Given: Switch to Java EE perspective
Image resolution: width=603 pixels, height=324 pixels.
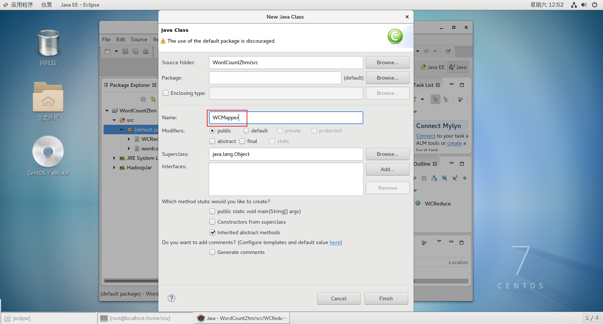Looking at the screenshot, I should [x=432, y=67].
